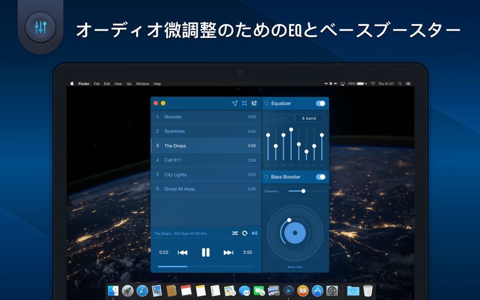Enable shuffle playback
The image size is (480, 300).
point(235,233)
